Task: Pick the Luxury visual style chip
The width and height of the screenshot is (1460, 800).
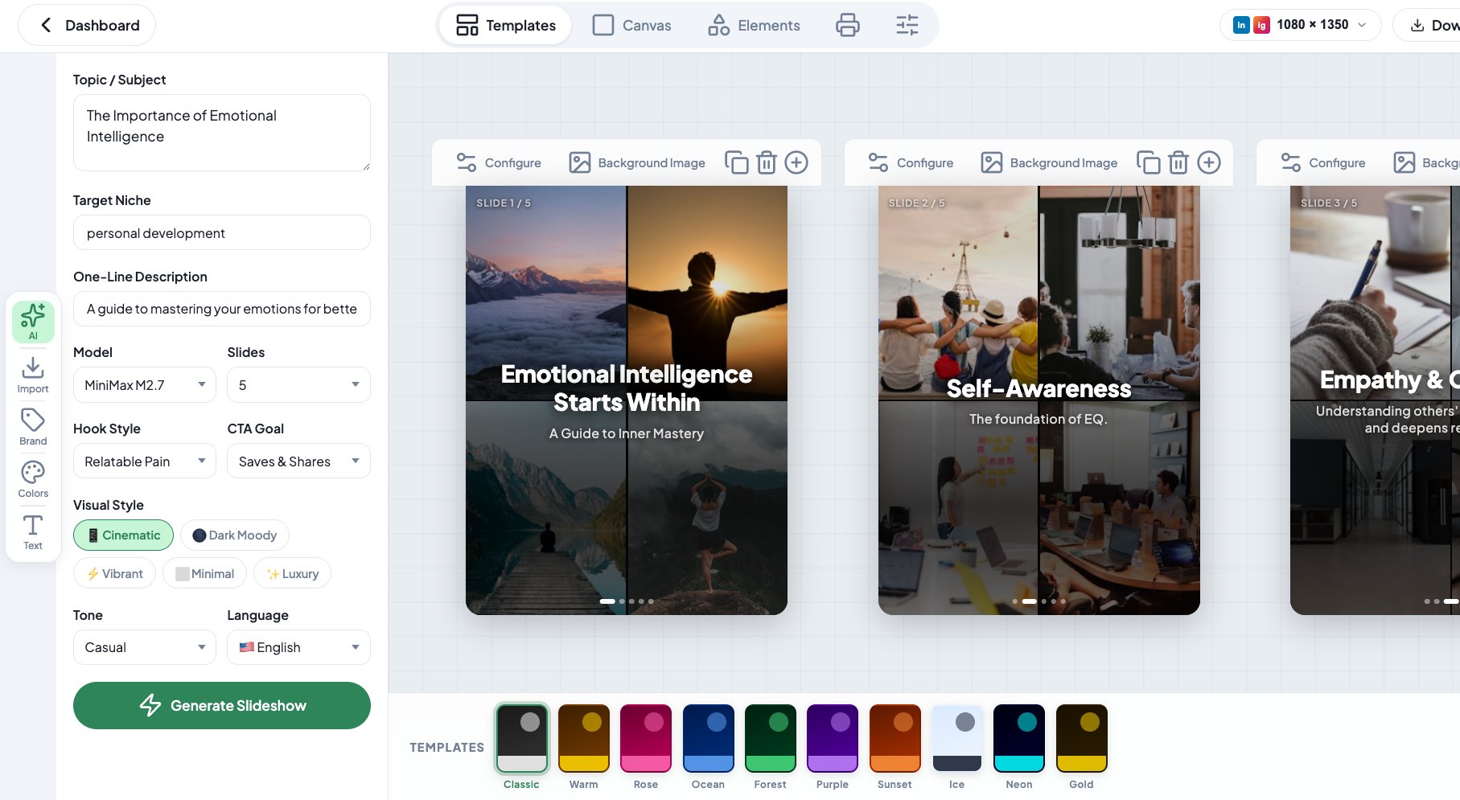Action: 292,574
